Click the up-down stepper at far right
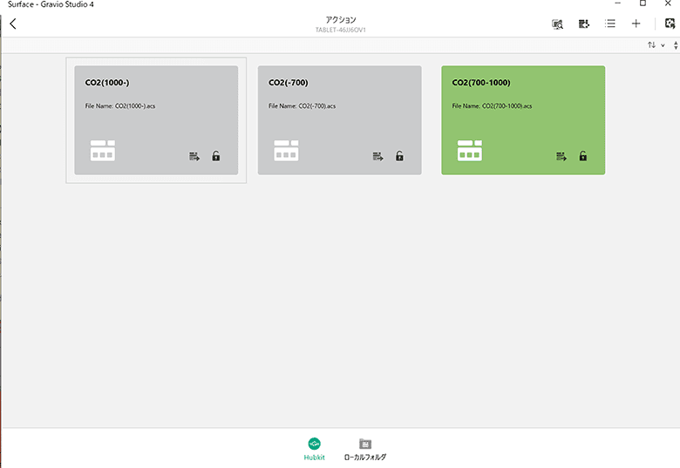 pos(676,45)
